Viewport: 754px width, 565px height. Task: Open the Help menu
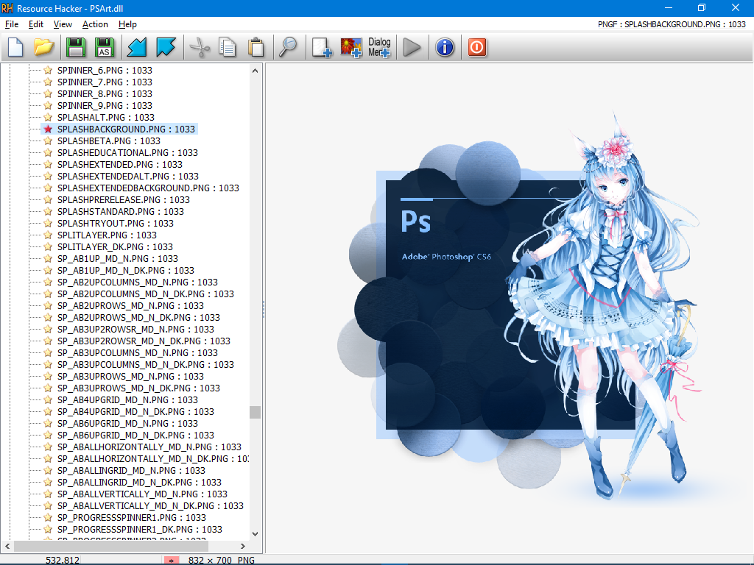tap(127, 24)
